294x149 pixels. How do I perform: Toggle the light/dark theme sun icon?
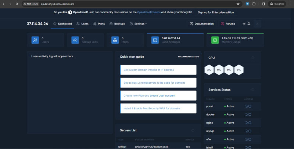tap(244, 24)
